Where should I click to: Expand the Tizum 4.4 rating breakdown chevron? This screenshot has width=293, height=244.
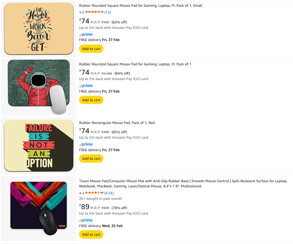tap(102, 193)
